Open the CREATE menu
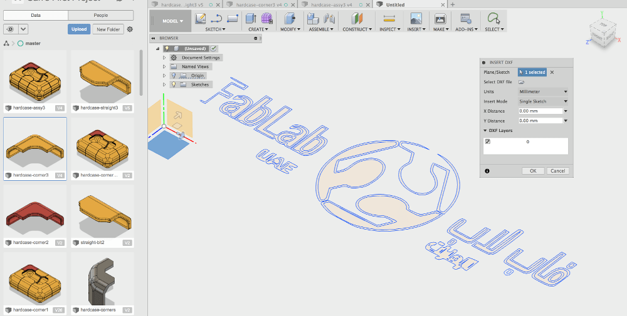Screen dimensions: 627x316 (x=258, y=29)
